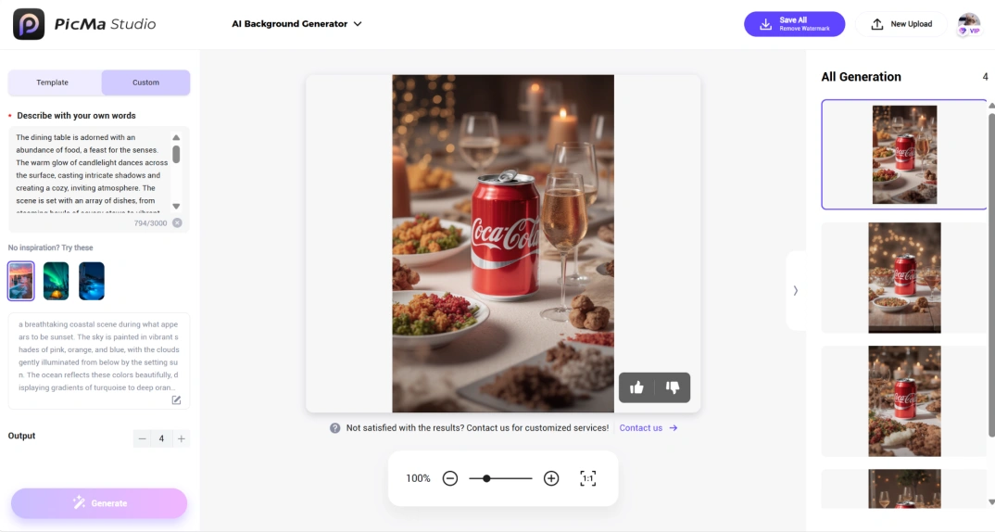Viewport: 995px width, 532px height.
Task: Zoom out with the minus circle icon
Action: click(x=450, y=478)
